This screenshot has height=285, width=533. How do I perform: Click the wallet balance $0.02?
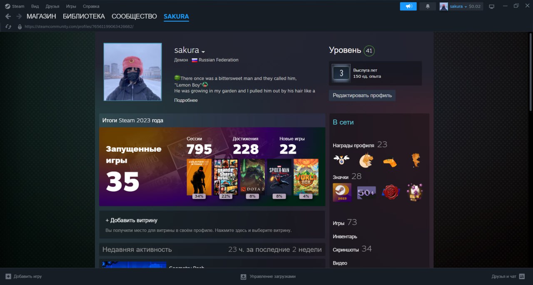coord(475,6)
